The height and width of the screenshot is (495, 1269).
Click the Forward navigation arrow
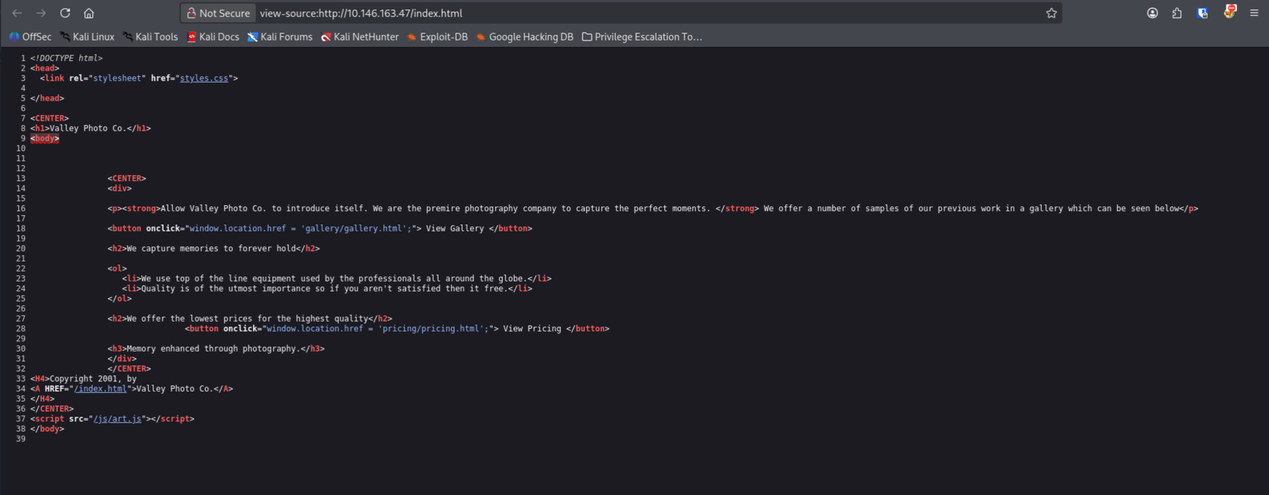pos(41,13)
